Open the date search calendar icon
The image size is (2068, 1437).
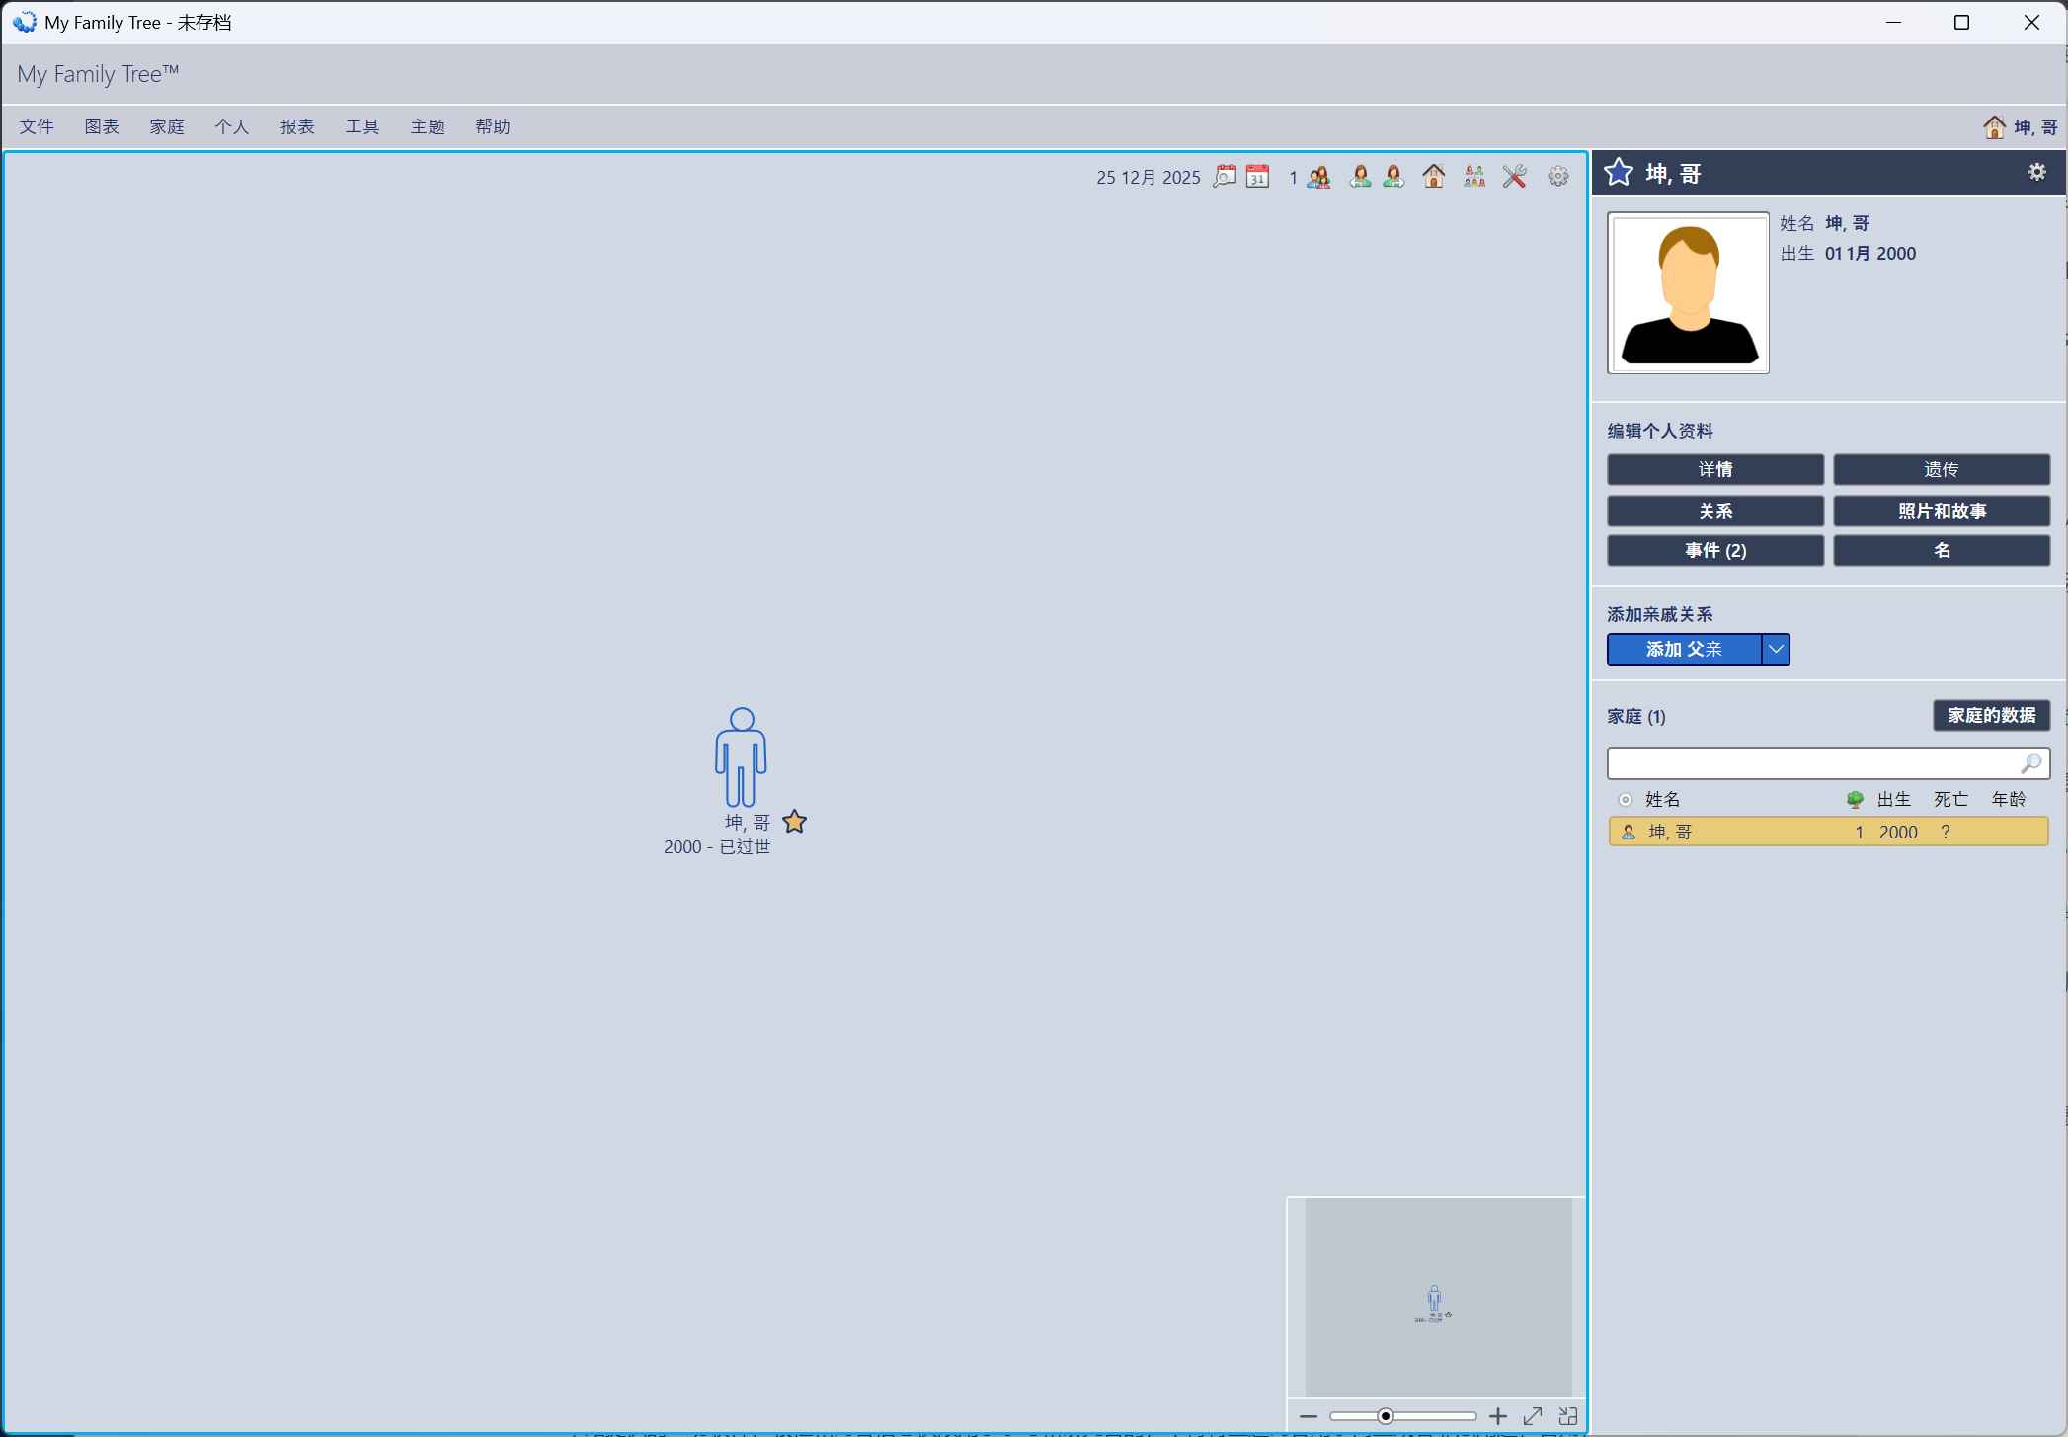pos(1225,176)
